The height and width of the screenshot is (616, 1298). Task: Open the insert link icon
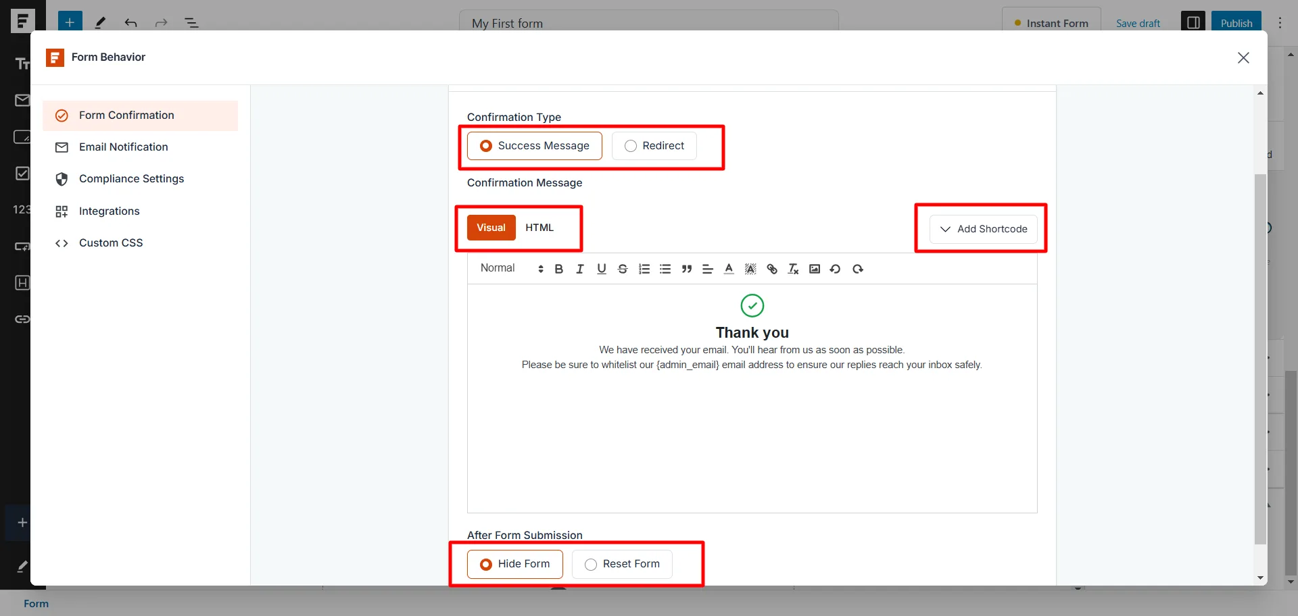coord(772,269)
